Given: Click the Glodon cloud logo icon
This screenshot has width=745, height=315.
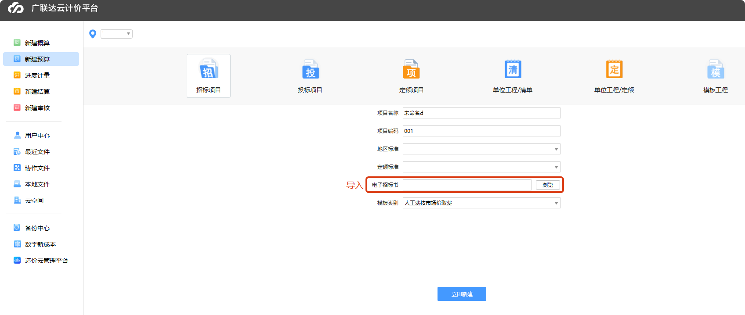Looking at the screenshot, I should 16,8.
